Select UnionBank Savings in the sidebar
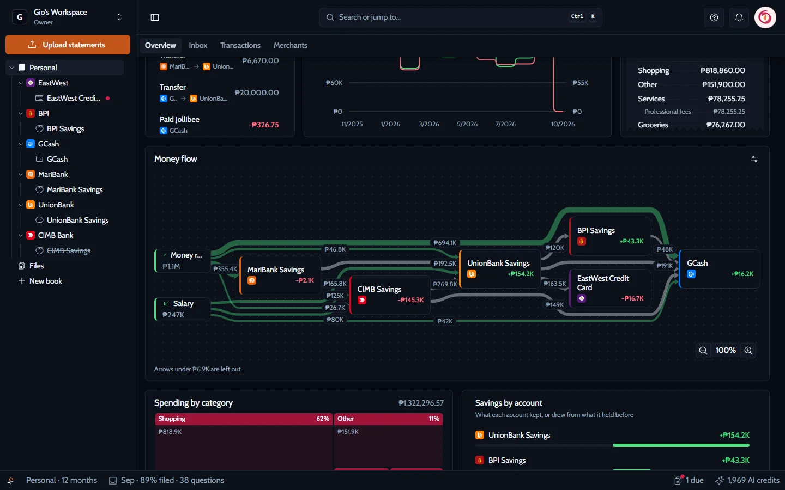The height and width of the screenshot is (490, 785). coord(77,220)
